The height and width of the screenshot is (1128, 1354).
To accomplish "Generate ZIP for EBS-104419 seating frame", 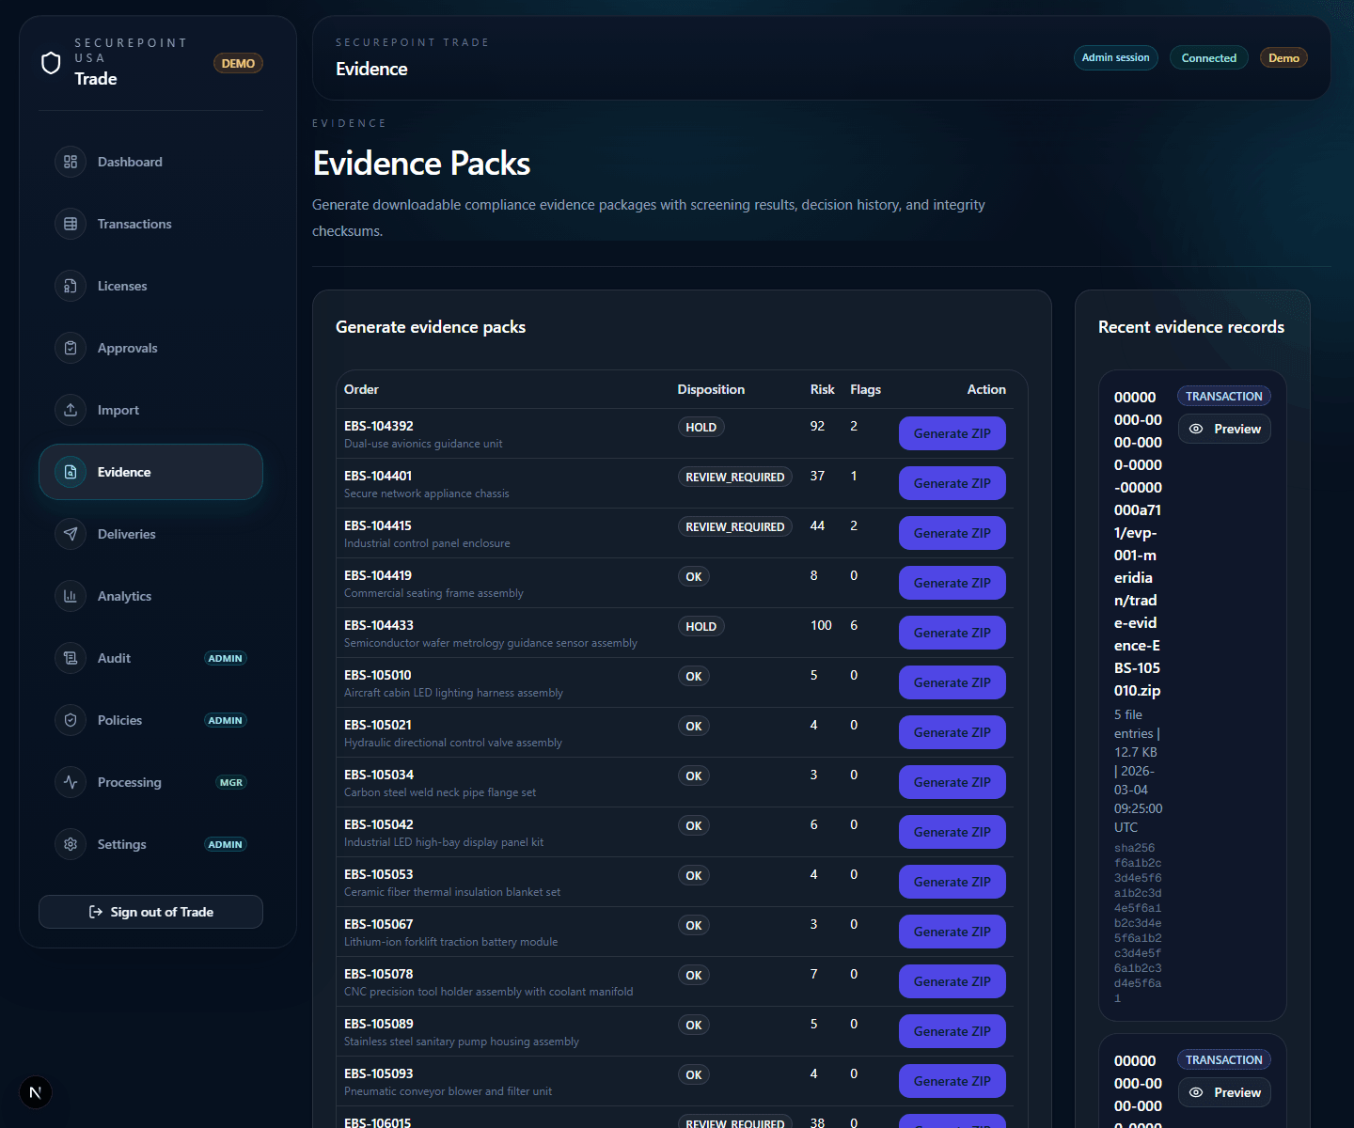I will 953,583.
